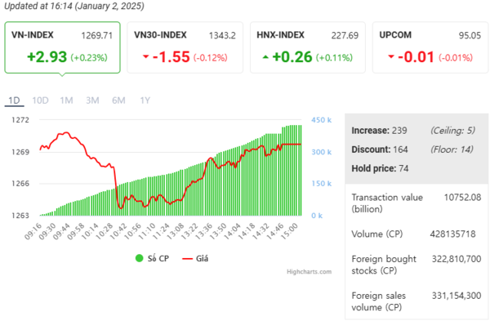Switch to the 1D chart range
490x321 pixels.
click(x=14, y=100)
